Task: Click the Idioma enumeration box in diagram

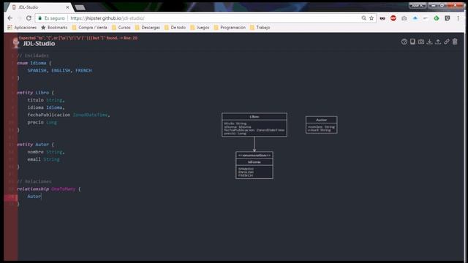Action: (254, 165)
